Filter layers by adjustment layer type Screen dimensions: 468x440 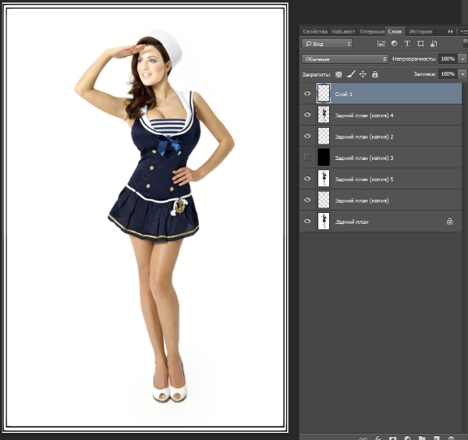coord(395,44)
